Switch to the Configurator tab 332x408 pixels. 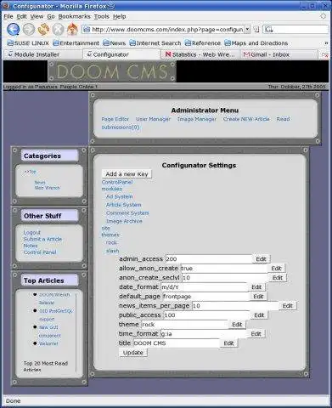pos(121,54)
